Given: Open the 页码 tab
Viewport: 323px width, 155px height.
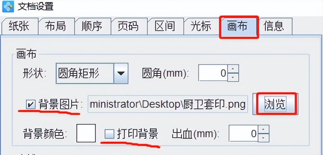Looking at the screenshot, I should (x=128, y=26).
